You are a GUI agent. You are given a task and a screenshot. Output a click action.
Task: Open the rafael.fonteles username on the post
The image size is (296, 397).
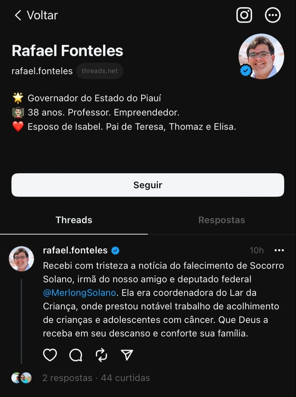pos(75,251)
